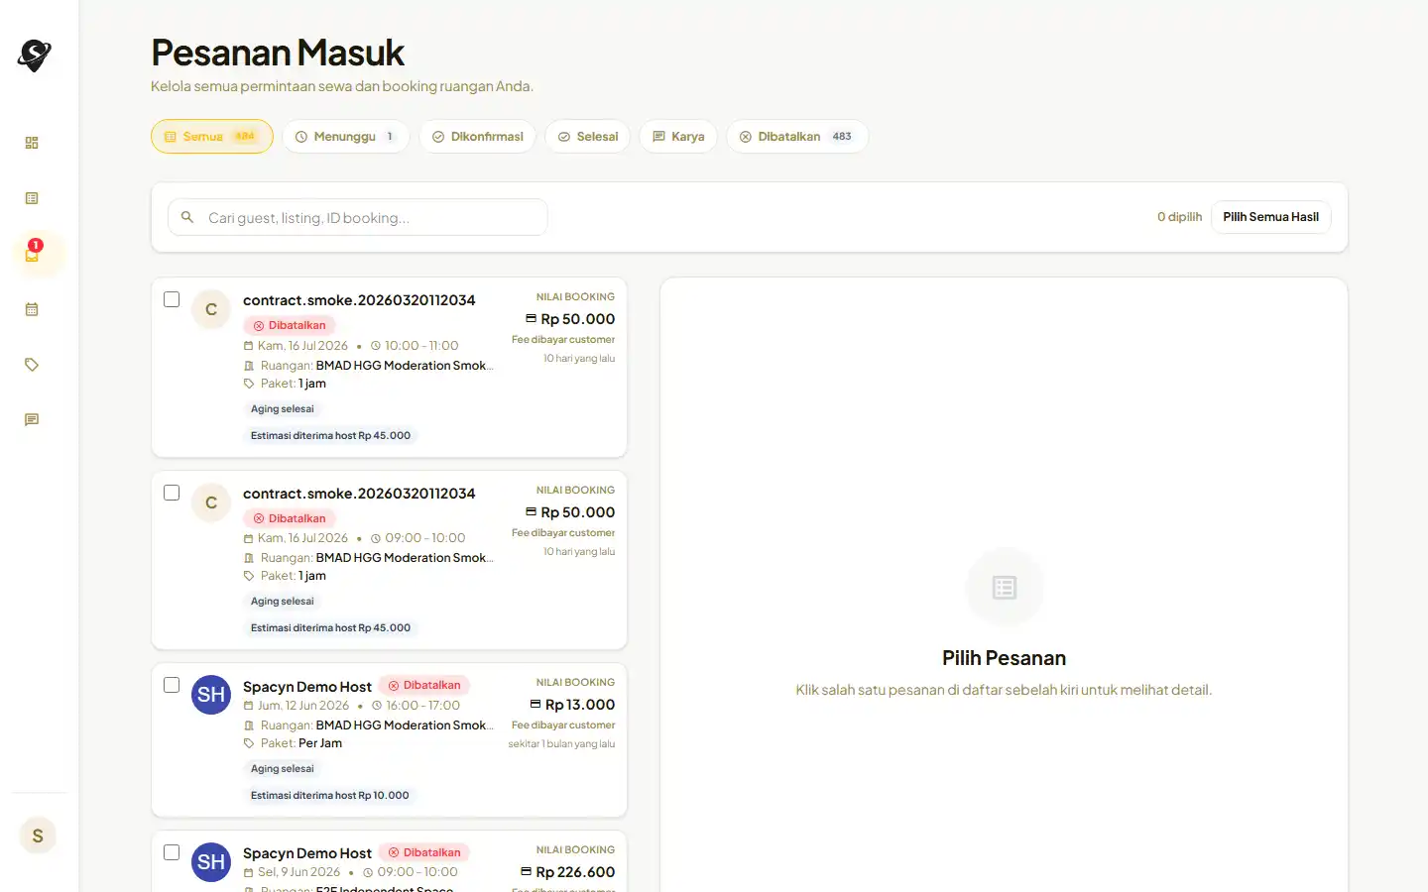Open the dashboard grid icon in sidebar
The width and height of the screenshot is (1428, 892).
coord(32,143)
